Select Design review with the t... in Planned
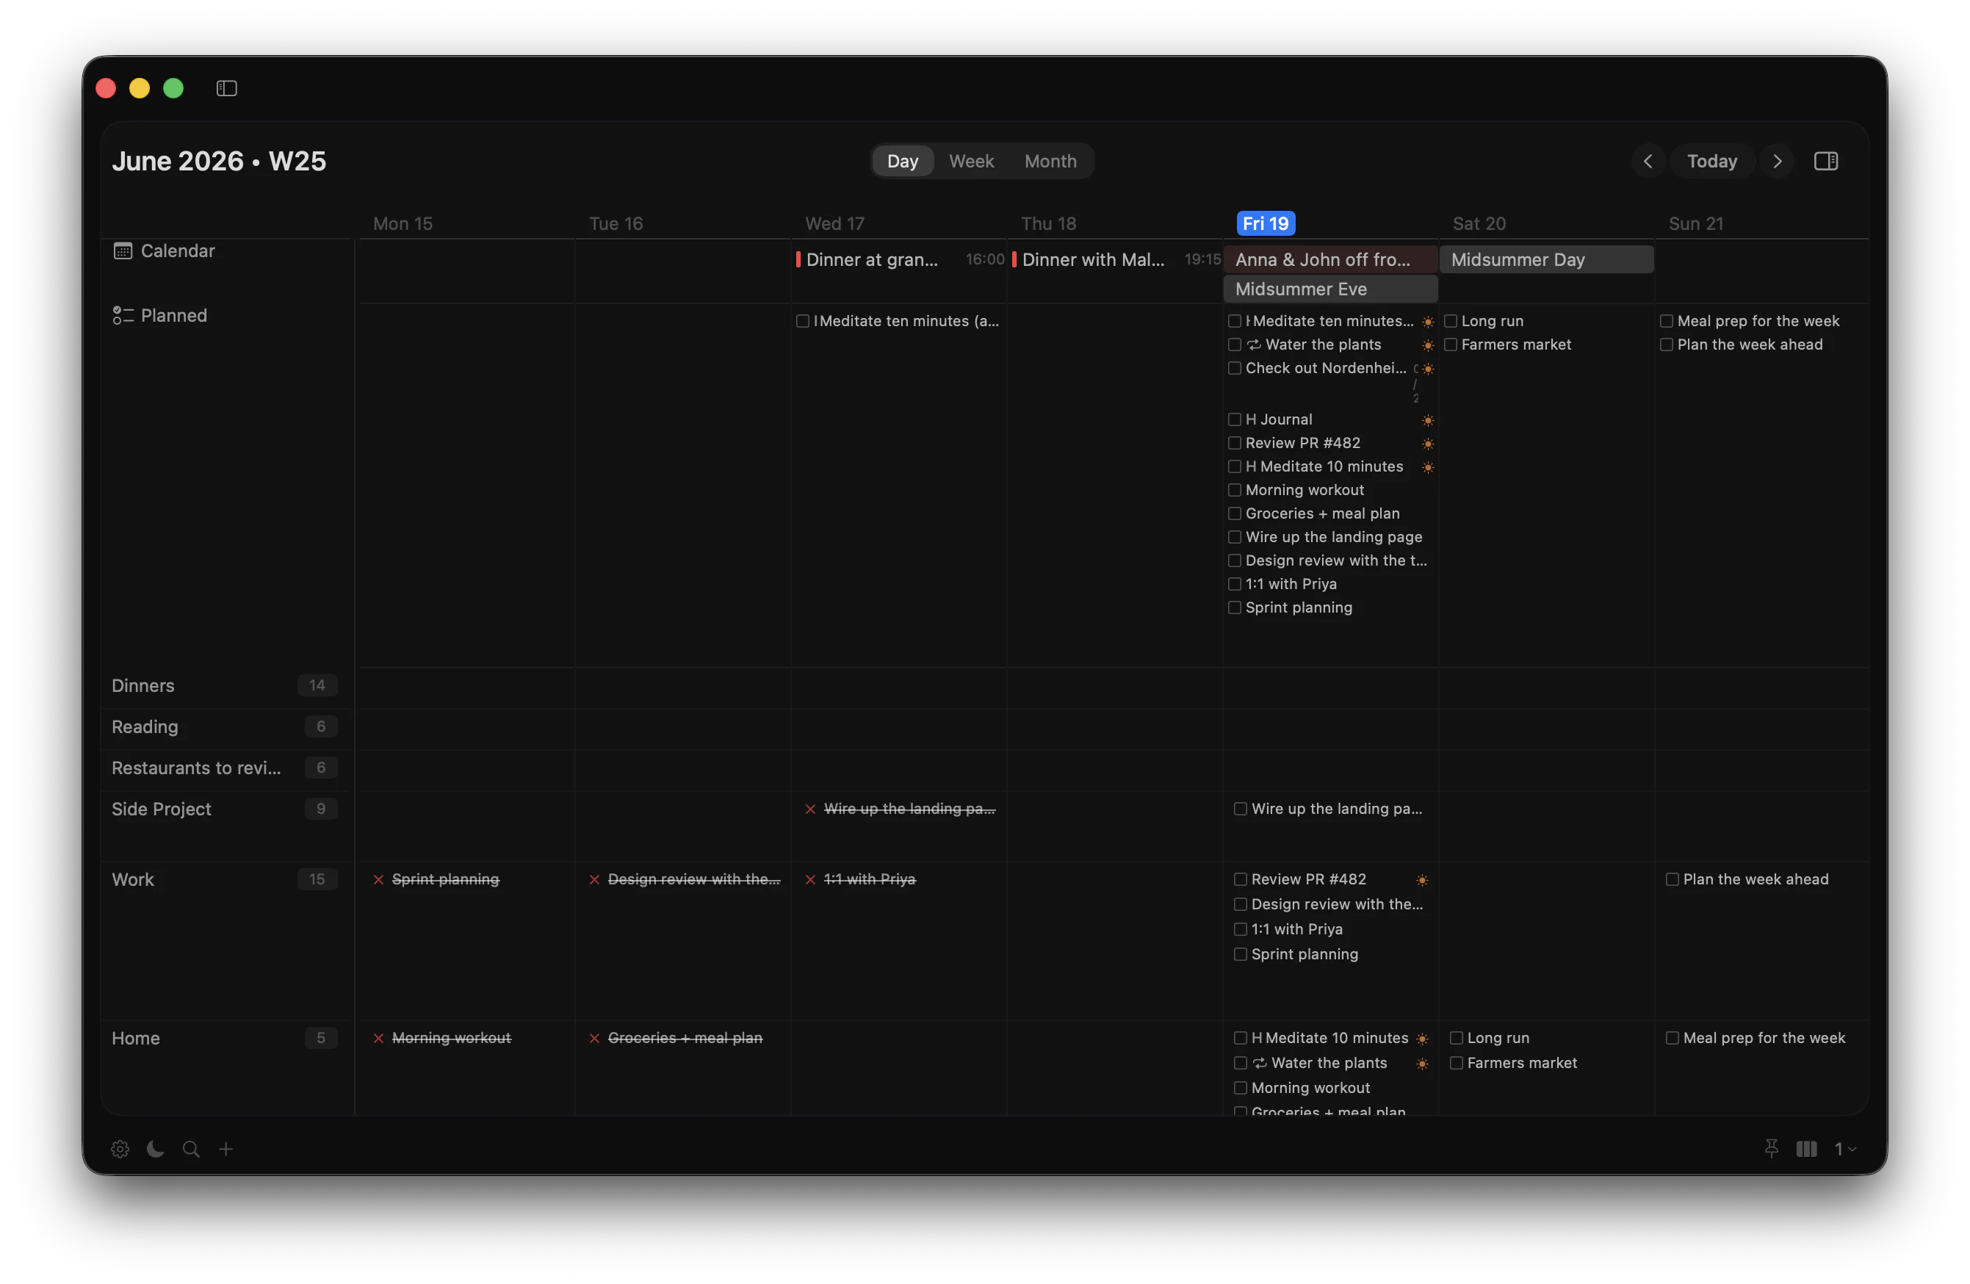 (x=1335, y=560)
